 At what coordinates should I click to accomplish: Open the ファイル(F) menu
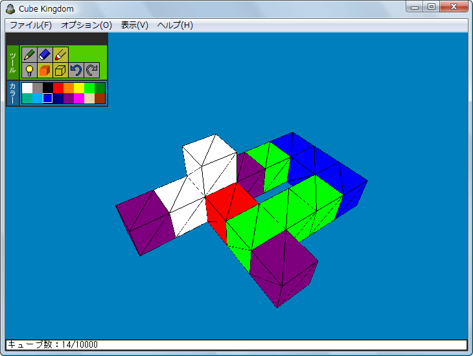pos(30,25)
